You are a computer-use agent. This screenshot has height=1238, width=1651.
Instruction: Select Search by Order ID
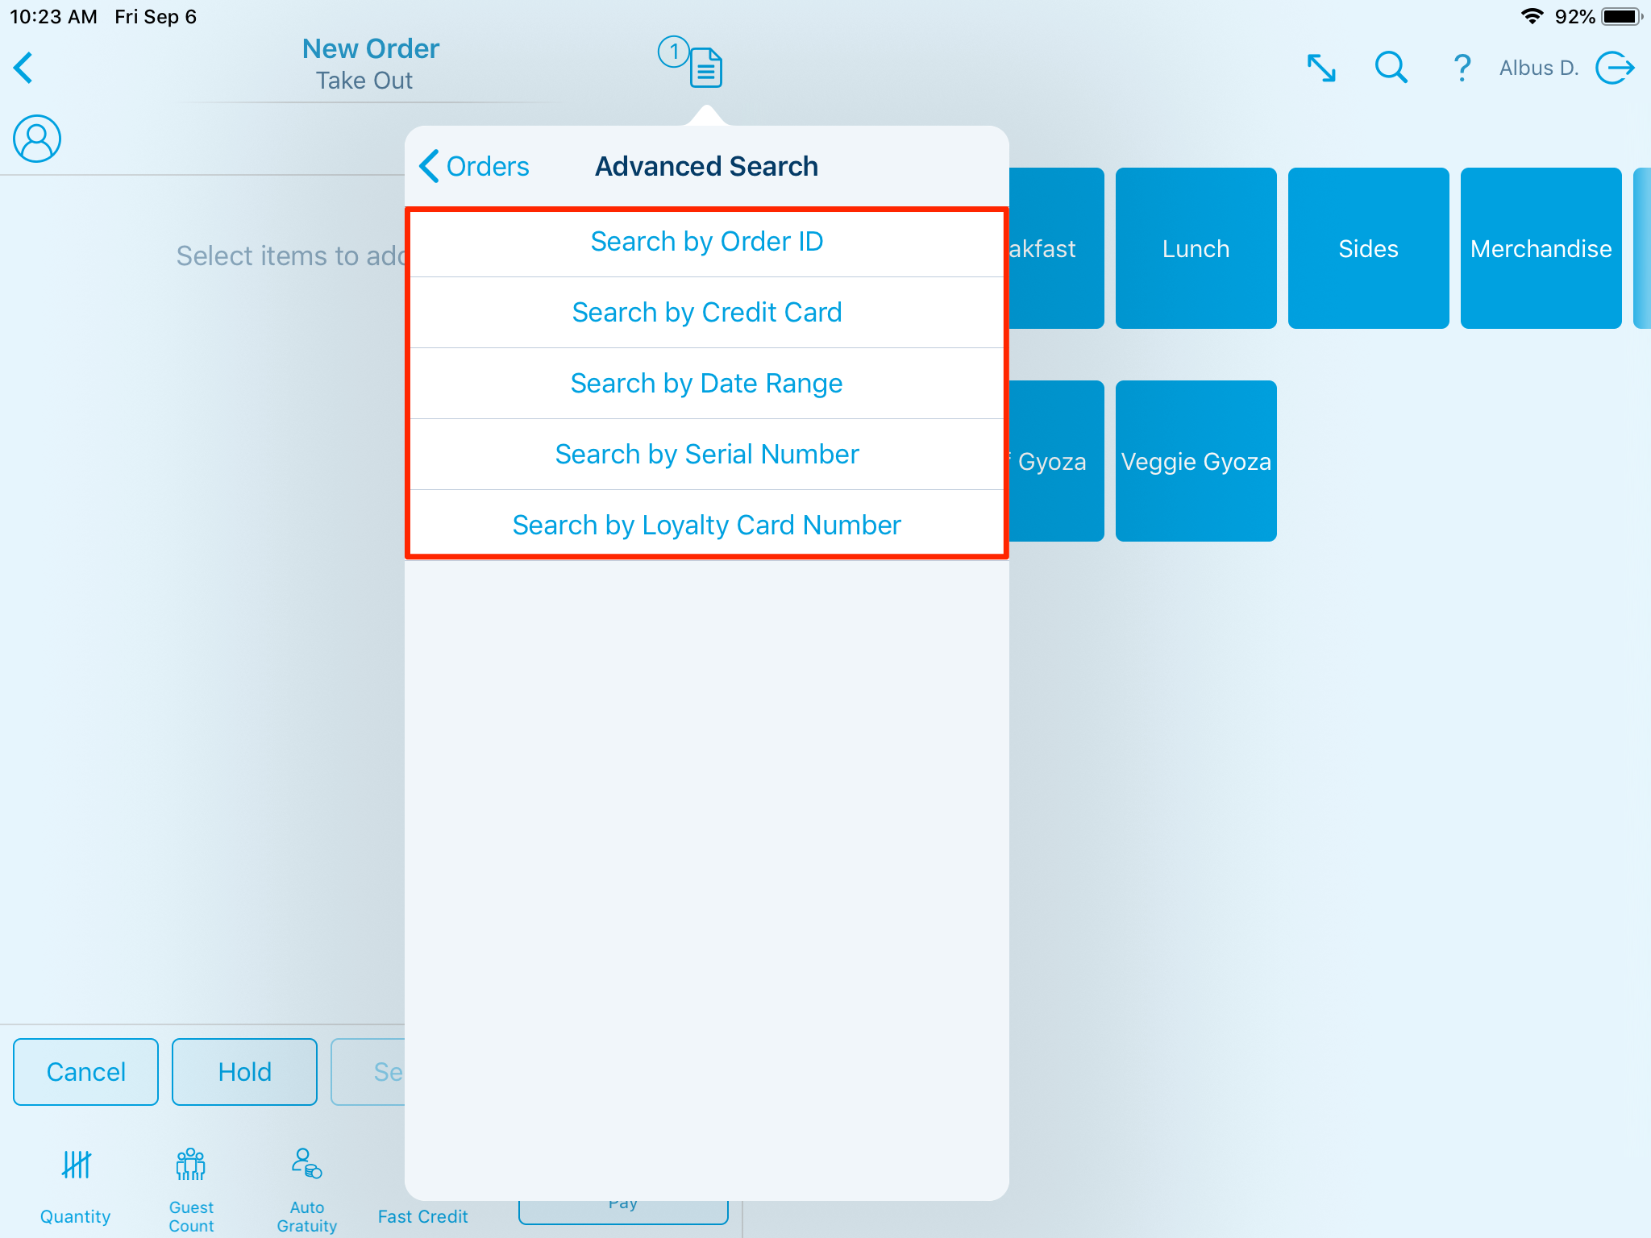tap(706, 242)
